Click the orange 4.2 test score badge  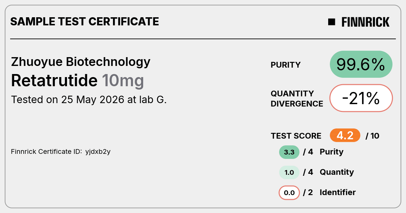pos(345,136)
